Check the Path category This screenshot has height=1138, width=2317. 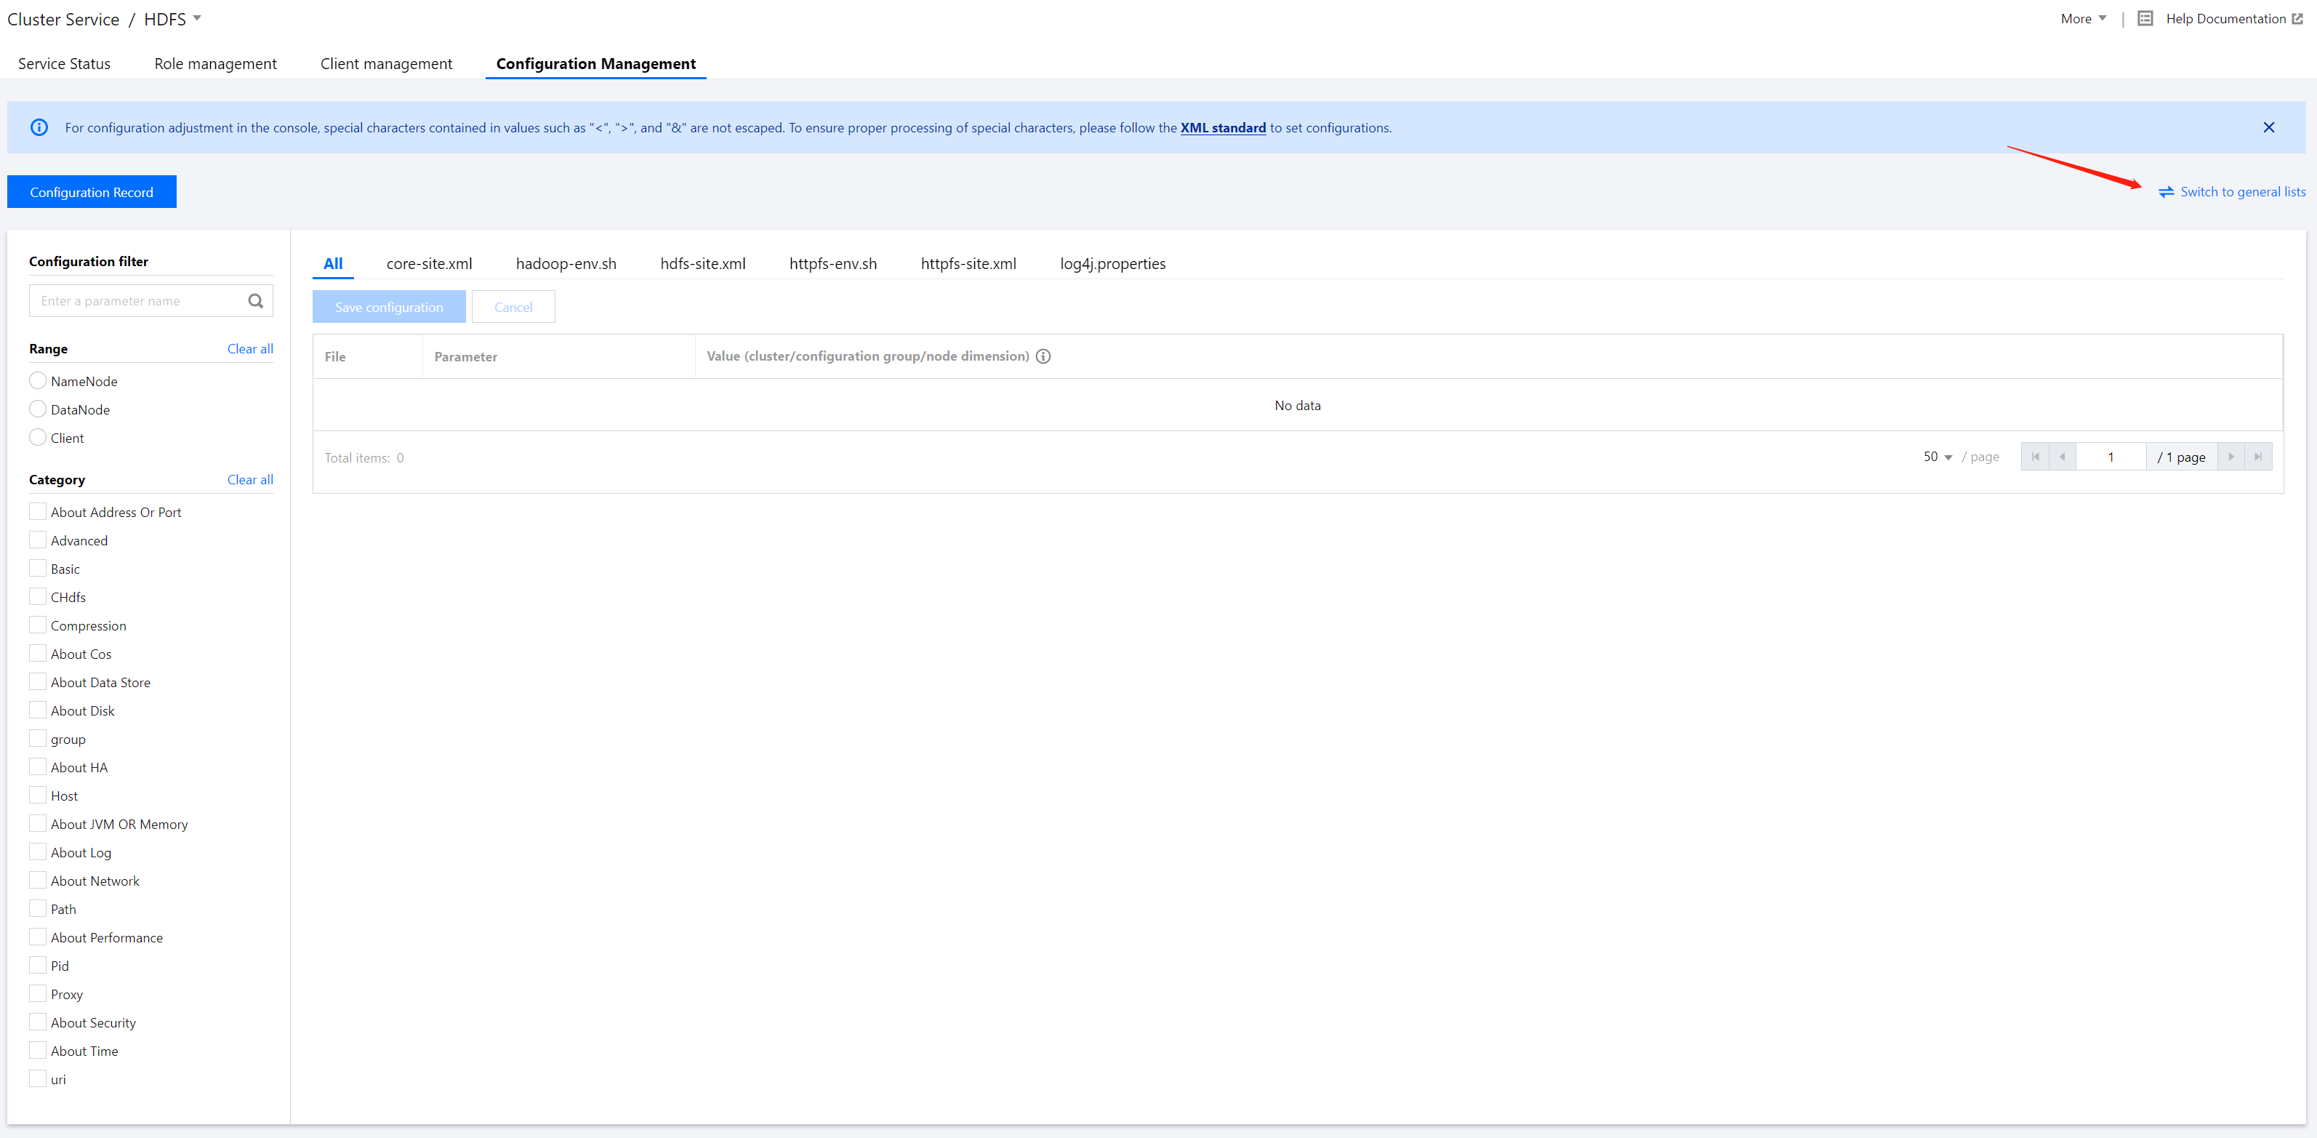click(x=38, y=909)
